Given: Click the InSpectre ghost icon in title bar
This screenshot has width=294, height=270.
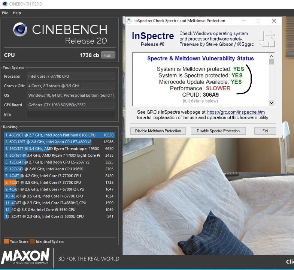Looking at the screenshot, I should (x=129, y=21).
